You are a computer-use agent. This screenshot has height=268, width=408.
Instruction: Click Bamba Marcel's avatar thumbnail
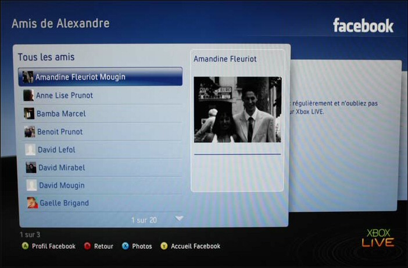pos(29,114)
